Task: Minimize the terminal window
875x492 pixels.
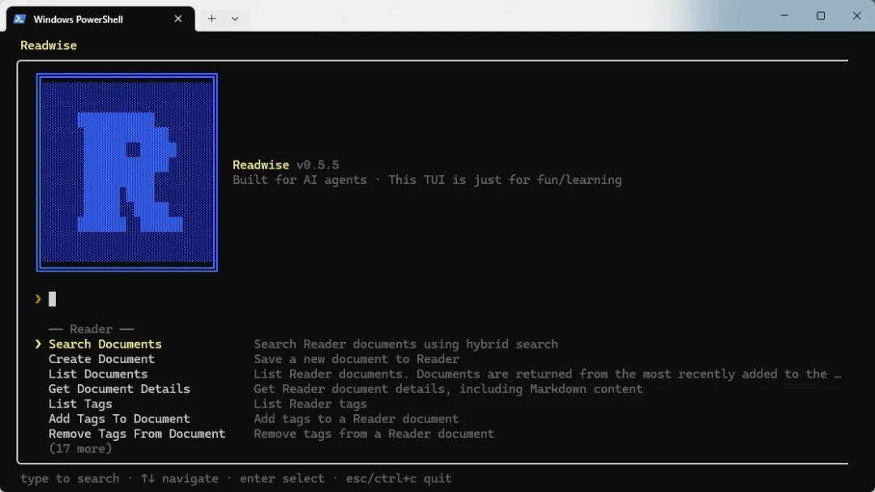Action: point(783,16)
